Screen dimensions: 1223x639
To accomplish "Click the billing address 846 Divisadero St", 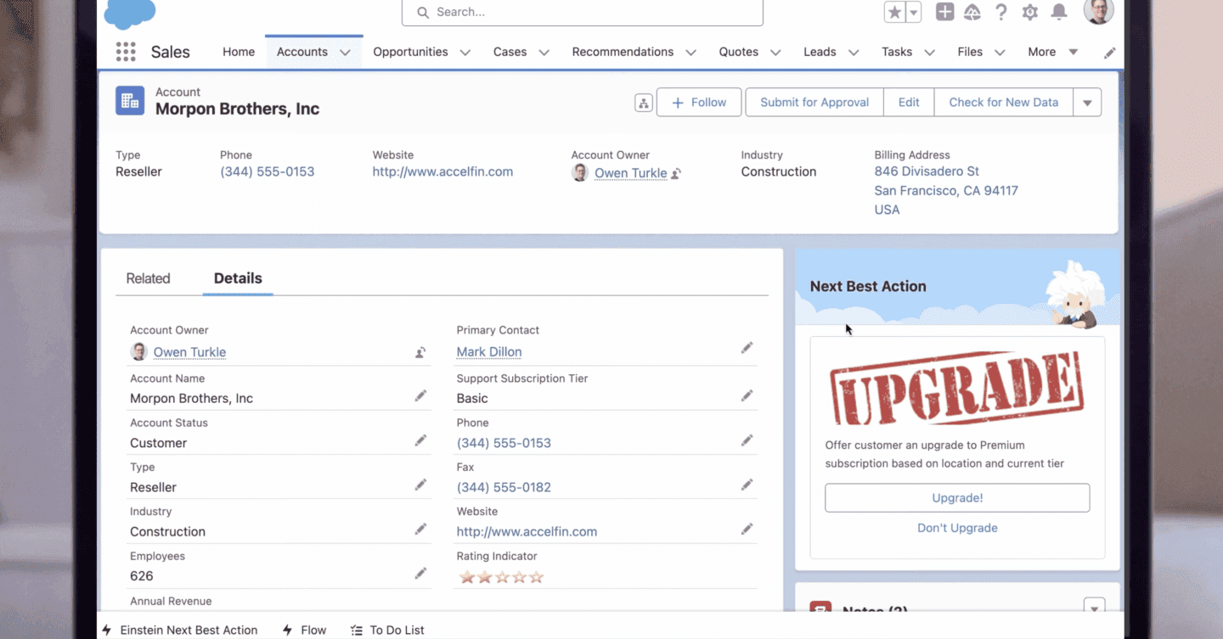I will [x=927, y=171].
